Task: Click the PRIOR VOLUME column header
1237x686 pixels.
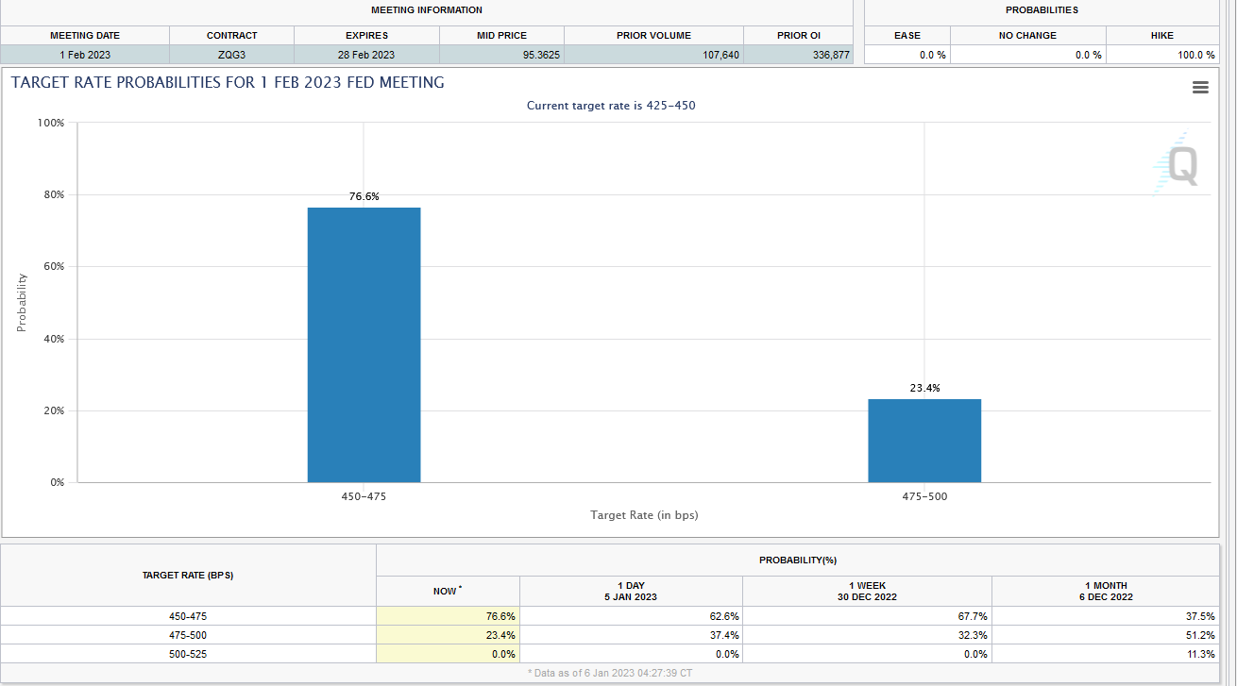Action: coord(654,35)
